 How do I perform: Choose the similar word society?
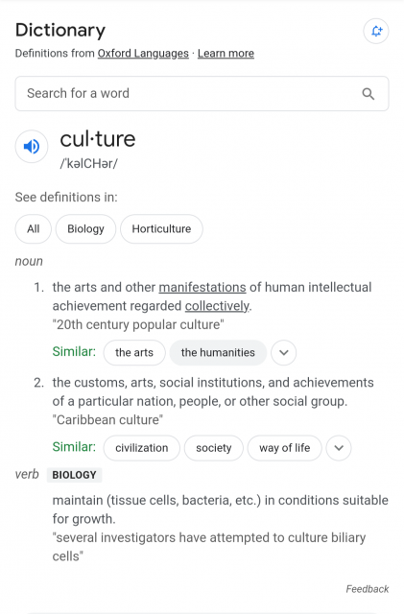click(x=214, y=448)
